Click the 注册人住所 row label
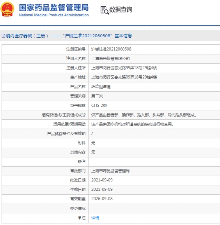Viewport: 220px width, 225px height. pos(76,68)
